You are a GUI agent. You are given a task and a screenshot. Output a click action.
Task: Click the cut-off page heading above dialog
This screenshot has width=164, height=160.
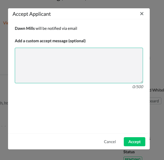coord(71,1)
